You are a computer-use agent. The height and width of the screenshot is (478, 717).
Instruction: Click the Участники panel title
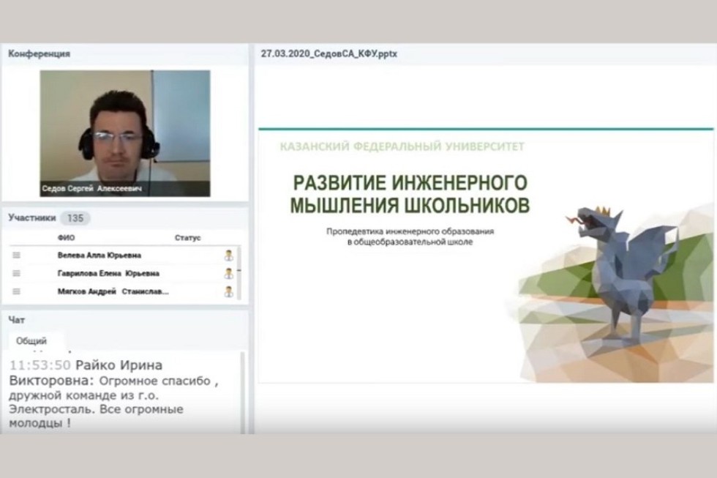click(31, 217)
